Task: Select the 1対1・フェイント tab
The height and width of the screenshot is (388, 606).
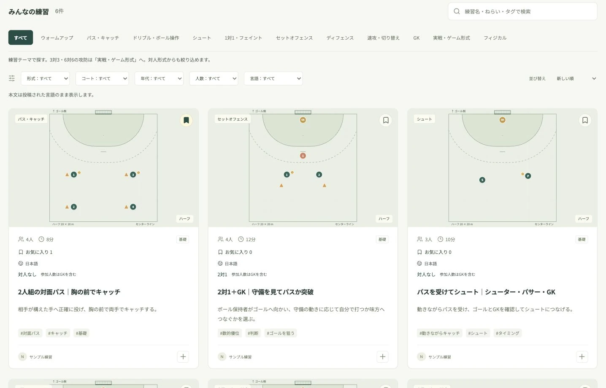Action: pyautogui.click(x=243, y=38)
